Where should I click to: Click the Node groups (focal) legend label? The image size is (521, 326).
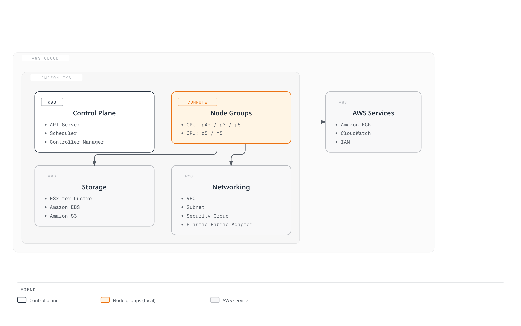(134, 300)
